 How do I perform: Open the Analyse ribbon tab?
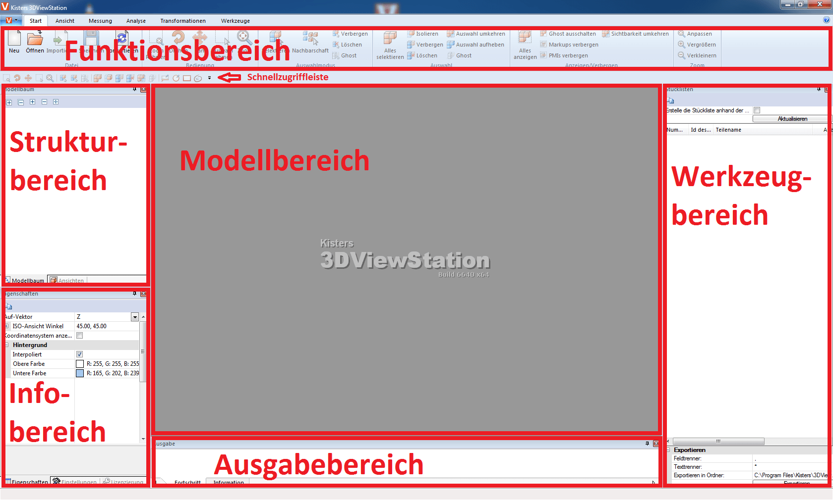pyautogui.click(x=136, y=21)
